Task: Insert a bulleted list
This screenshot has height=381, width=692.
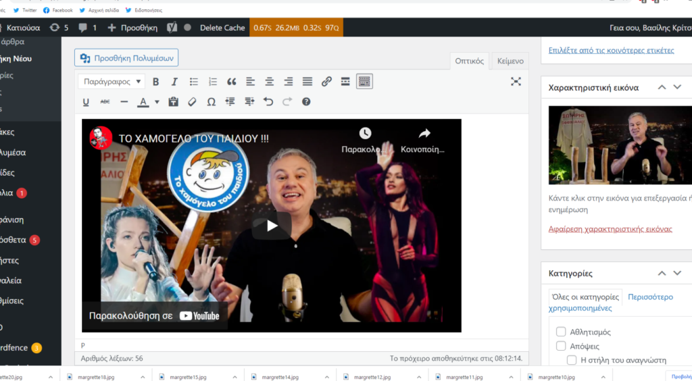Action: 194,82
